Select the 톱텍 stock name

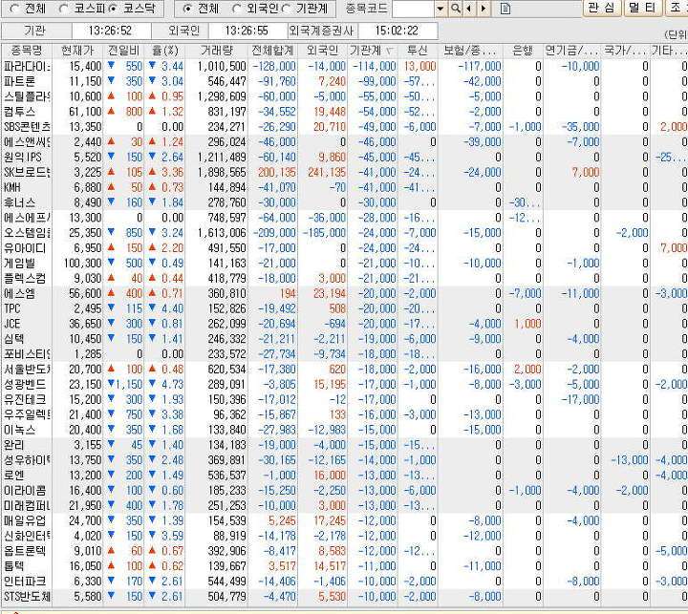coord(13,565)
